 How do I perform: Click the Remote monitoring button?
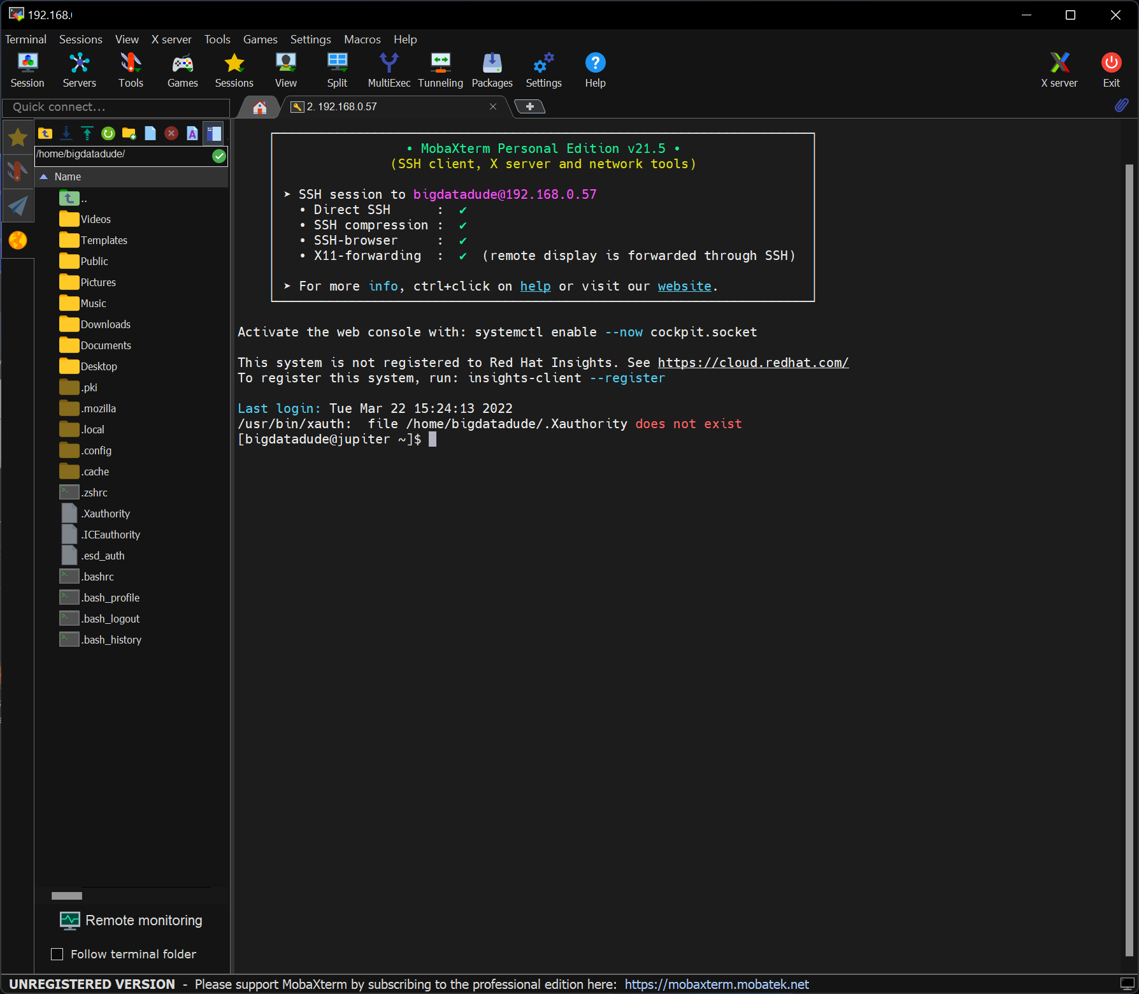131,920
